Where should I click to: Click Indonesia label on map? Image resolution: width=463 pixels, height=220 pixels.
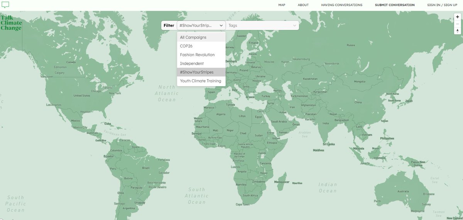click(x=379, y=158)
